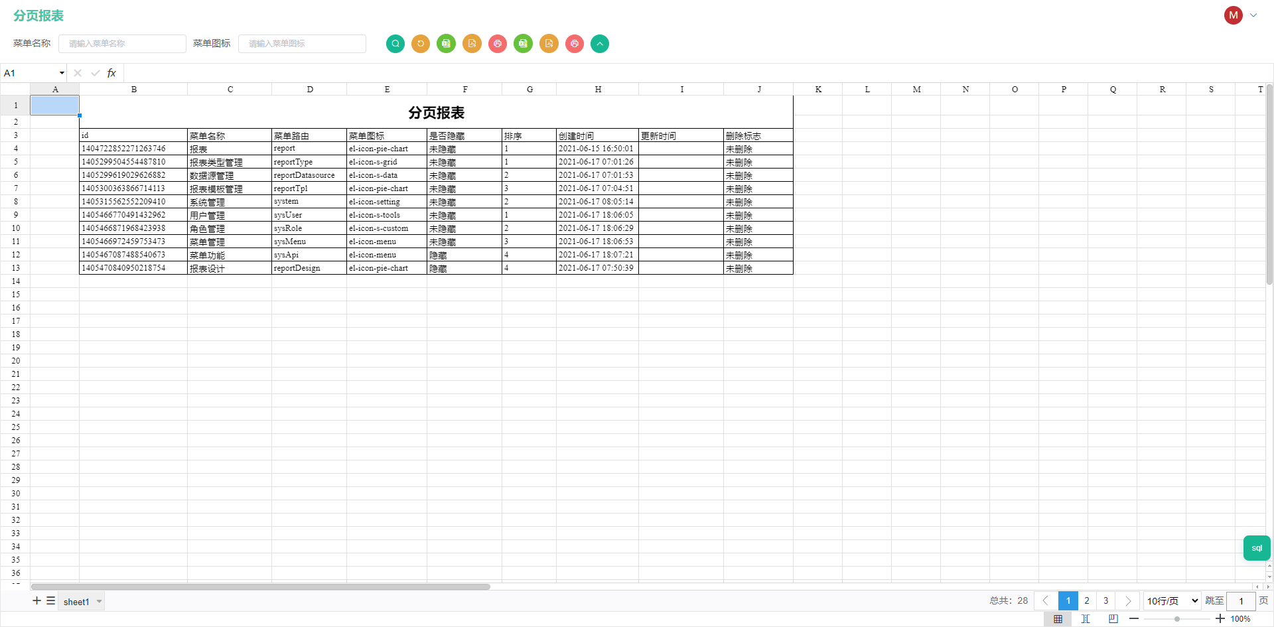Click the vertical scrollbar thumb

pos(1269,184)
